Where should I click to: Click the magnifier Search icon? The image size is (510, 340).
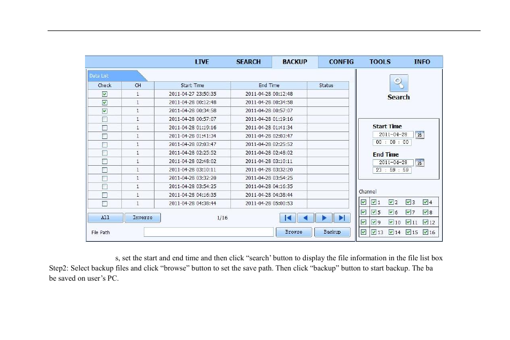(x=399, y=83)
